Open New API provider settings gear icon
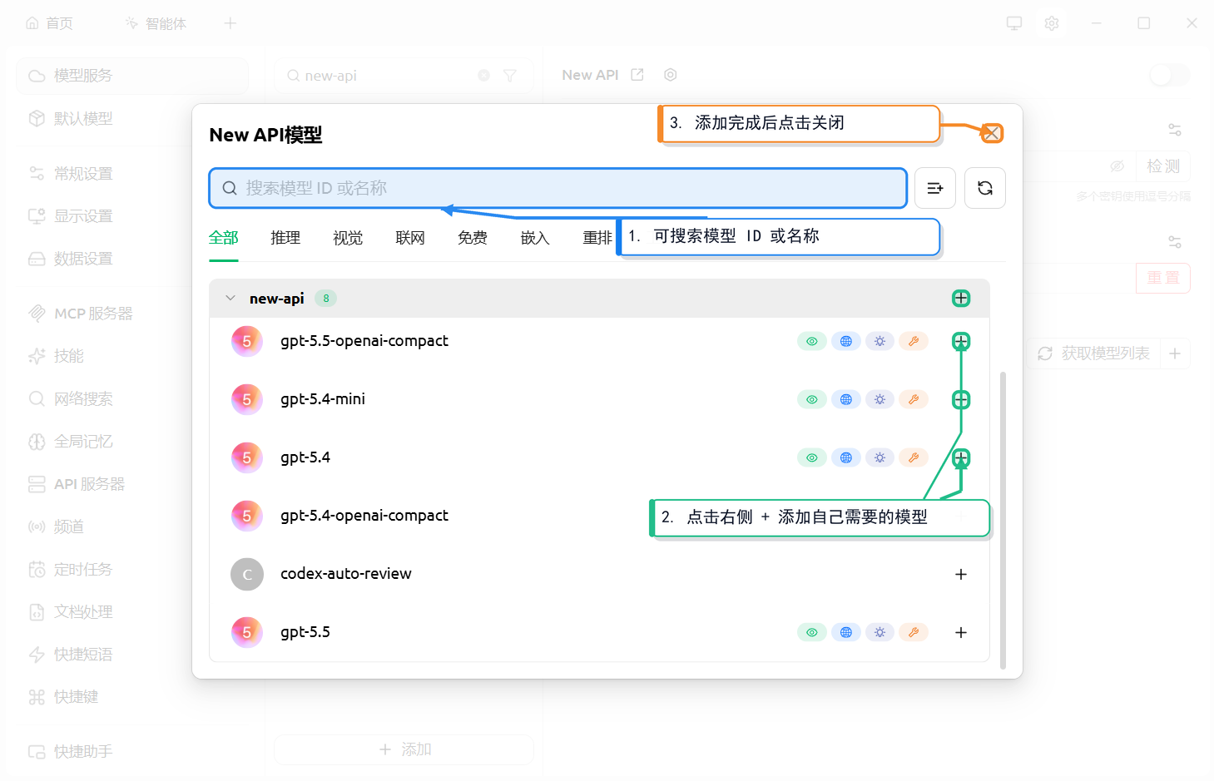Viewport: 1214px width, 781px height. click(x=671, y=75)
